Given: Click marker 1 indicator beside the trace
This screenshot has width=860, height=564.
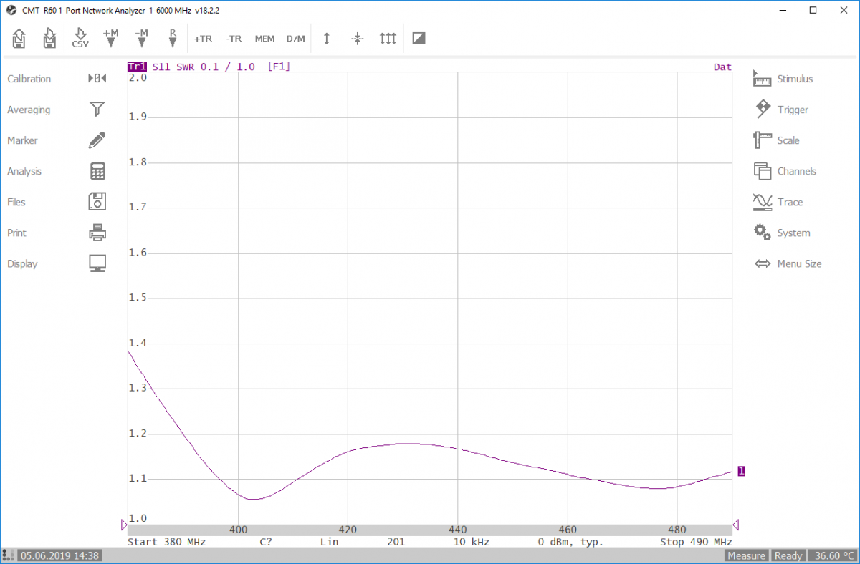Looking at the screenshot, I should (x=741, y=471).
